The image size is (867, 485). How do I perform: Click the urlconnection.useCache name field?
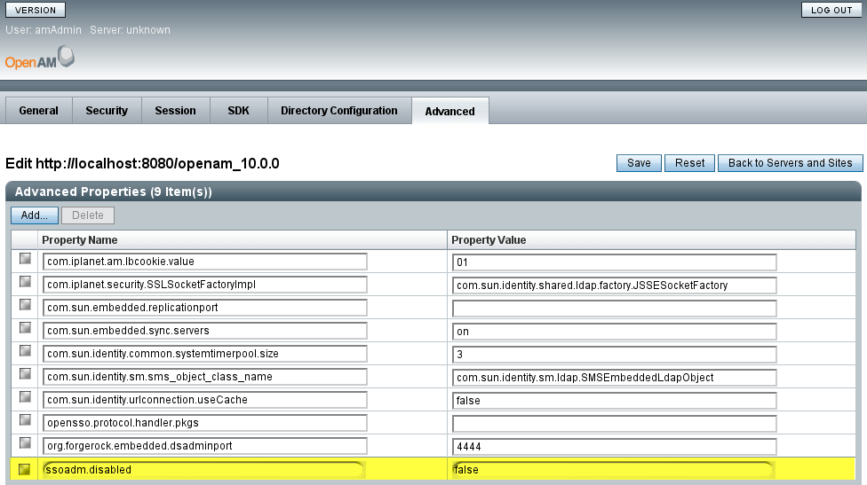coord(204,401)
